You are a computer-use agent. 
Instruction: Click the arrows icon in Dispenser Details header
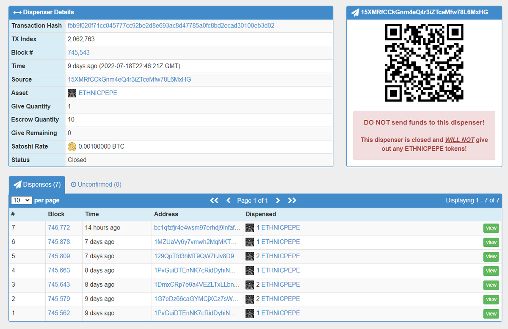coord(17,12)
